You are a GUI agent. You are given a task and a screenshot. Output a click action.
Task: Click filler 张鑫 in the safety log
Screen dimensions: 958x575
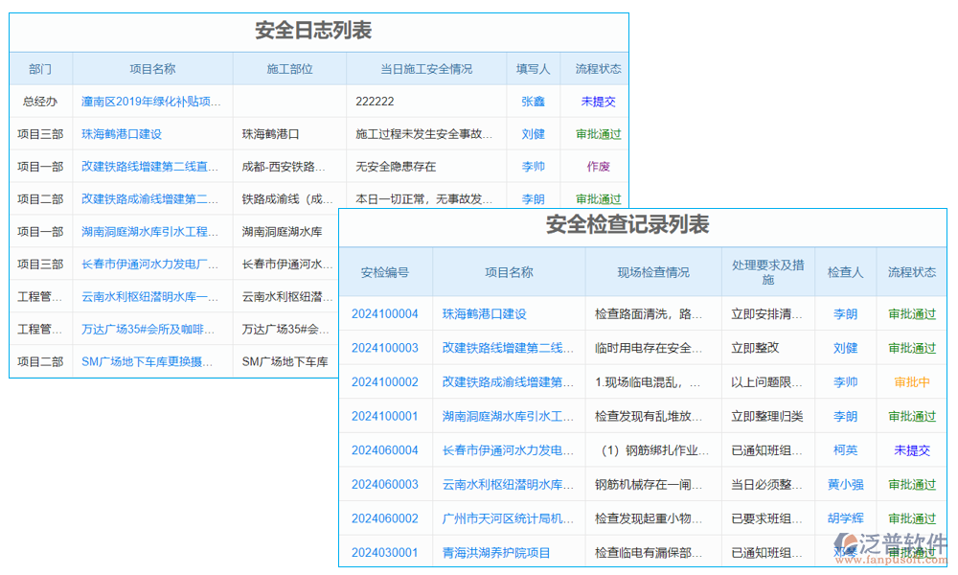pyautogui.click(x=533, y=101)
